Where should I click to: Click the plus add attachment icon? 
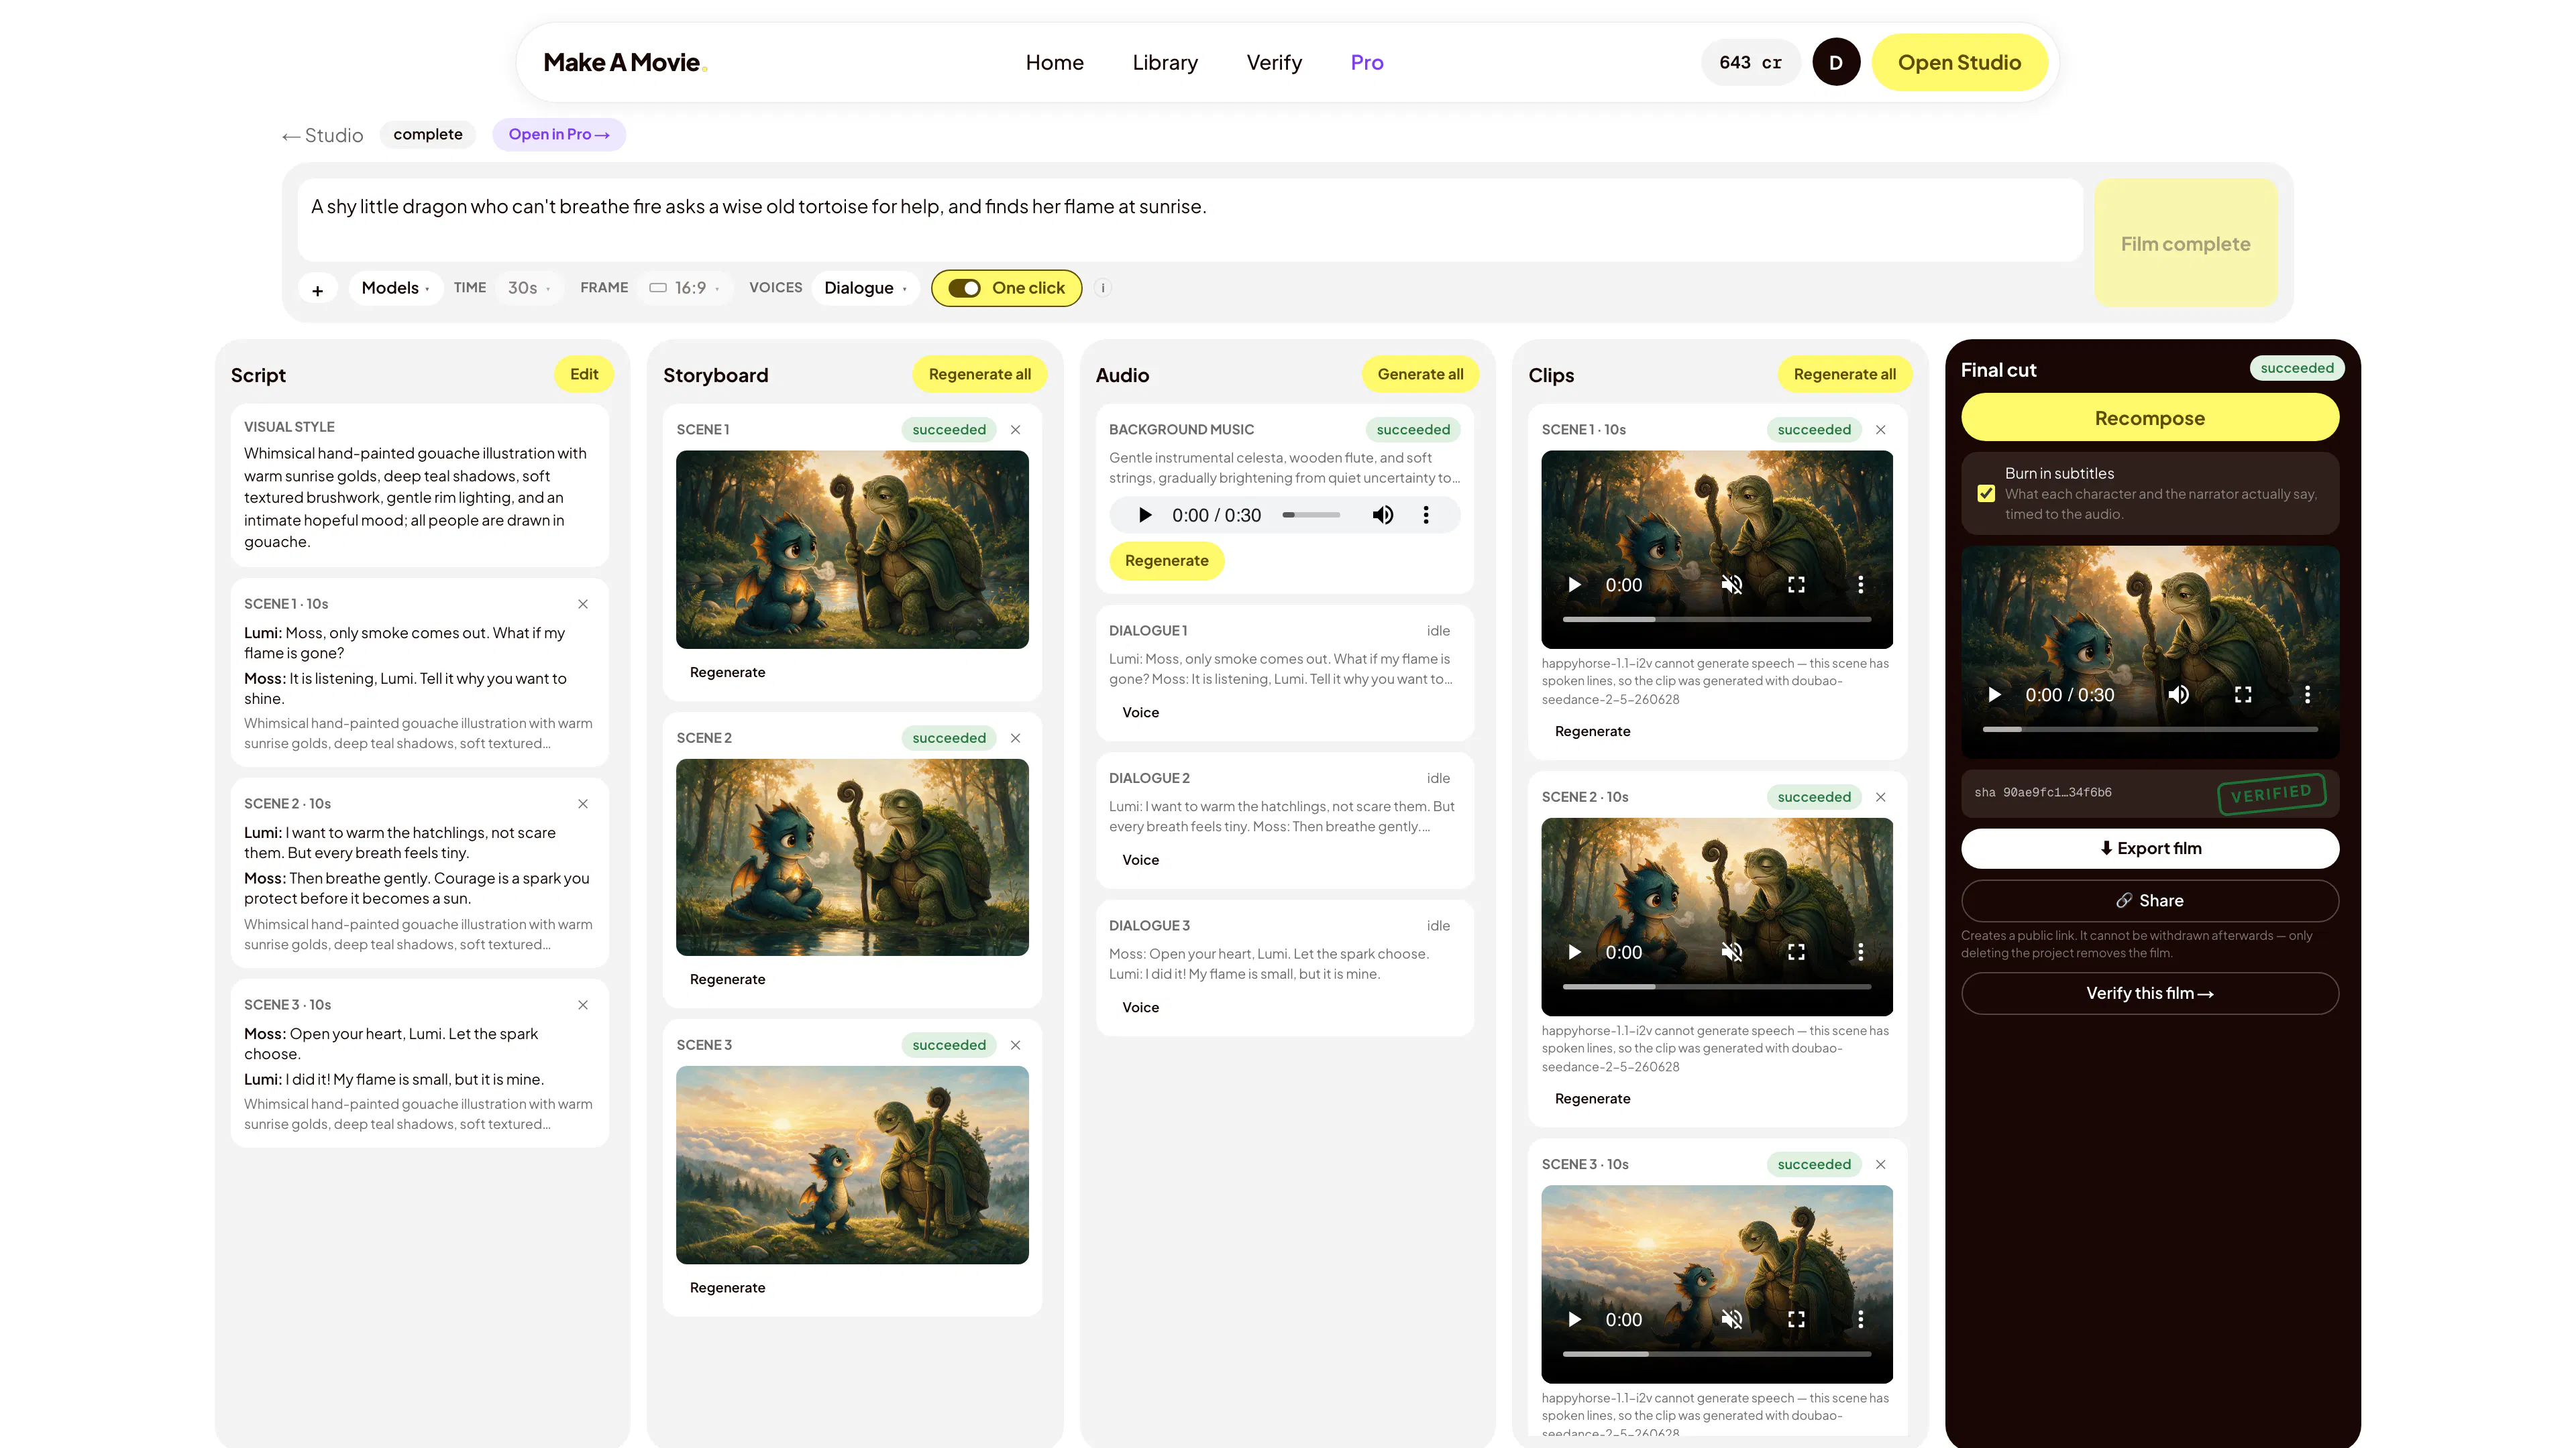click(x=318, y=290)
